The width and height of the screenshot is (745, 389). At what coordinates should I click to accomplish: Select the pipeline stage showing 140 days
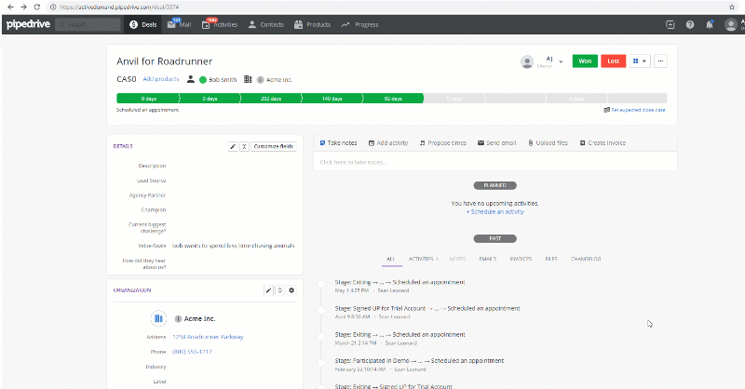click(x=332, y=99)
